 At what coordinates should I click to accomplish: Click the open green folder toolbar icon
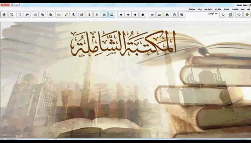coord(159,15)
